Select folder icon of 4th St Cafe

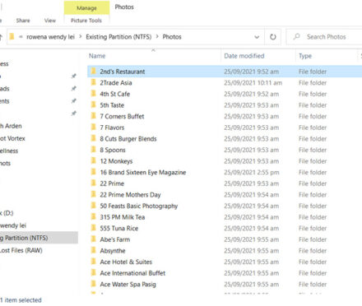94,94
